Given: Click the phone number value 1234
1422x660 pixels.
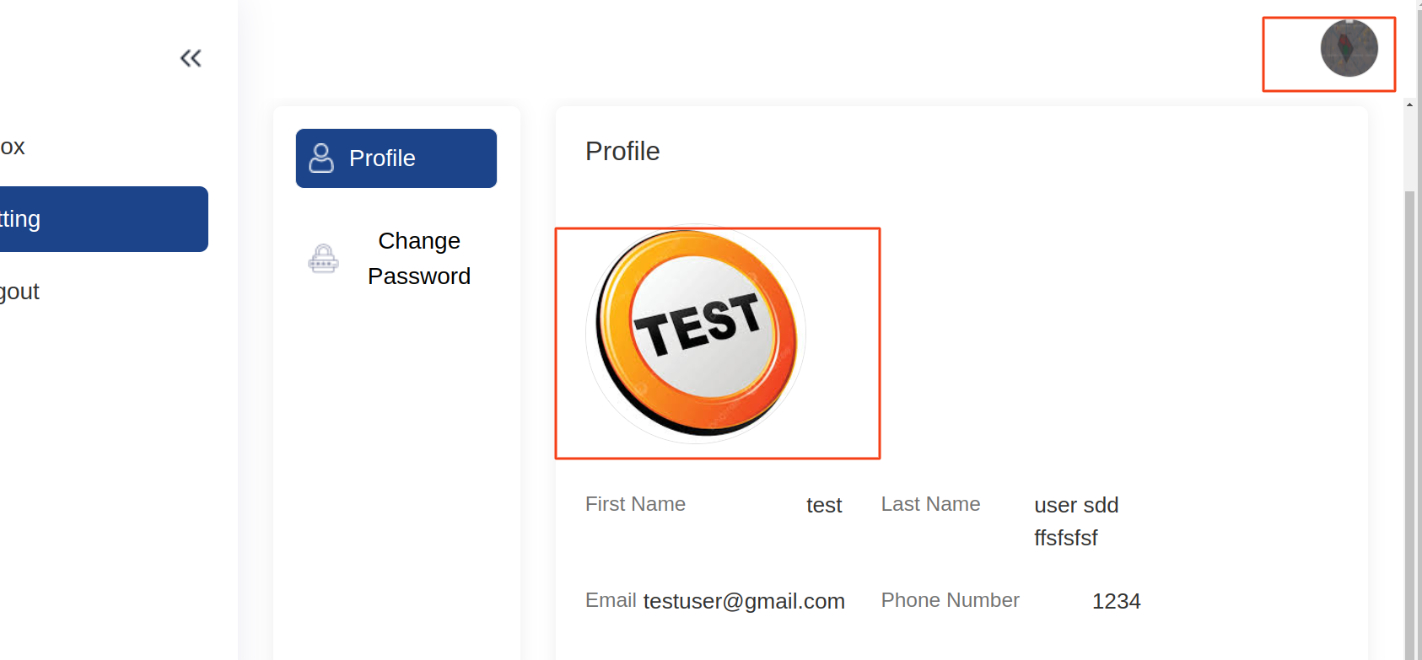Looking at the screenshot, I should (1116, 601).
